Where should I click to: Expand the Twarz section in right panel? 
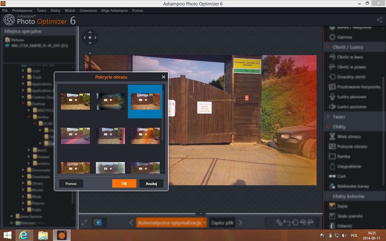(328, 117)
